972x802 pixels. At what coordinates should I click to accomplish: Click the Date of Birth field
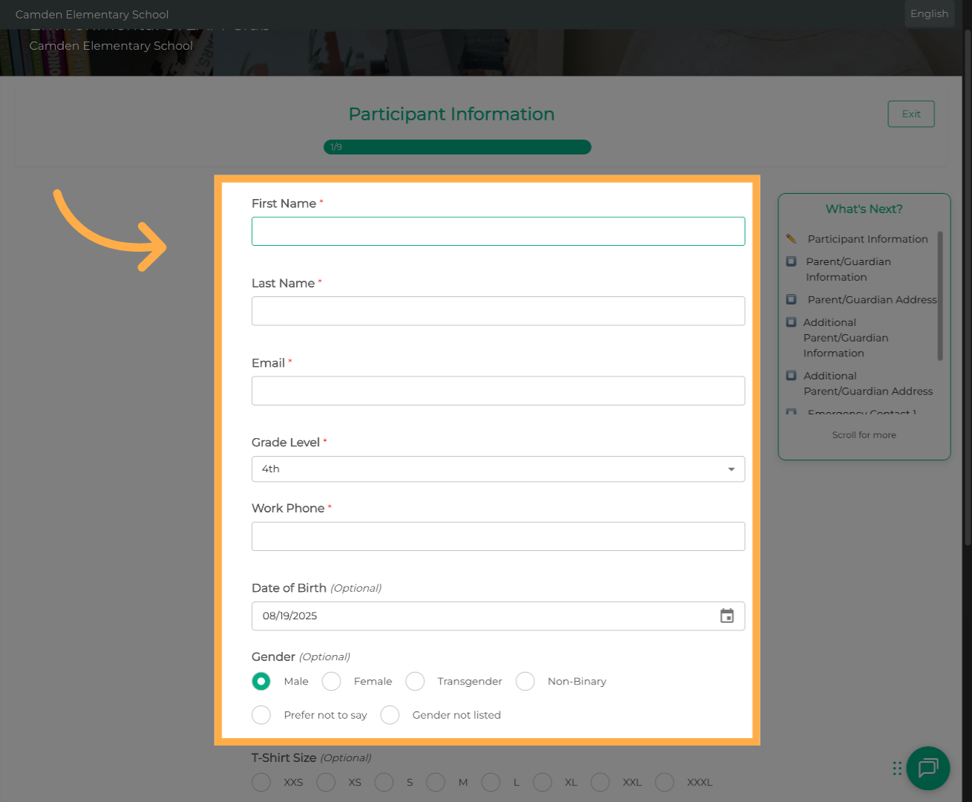[x=482, y=616]
